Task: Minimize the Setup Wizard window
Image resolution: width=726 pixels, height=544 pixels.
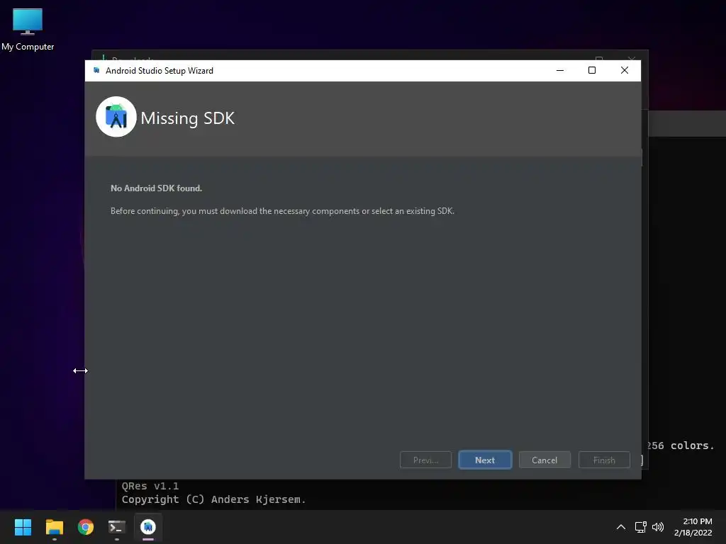Action: (x=560, y=70)
